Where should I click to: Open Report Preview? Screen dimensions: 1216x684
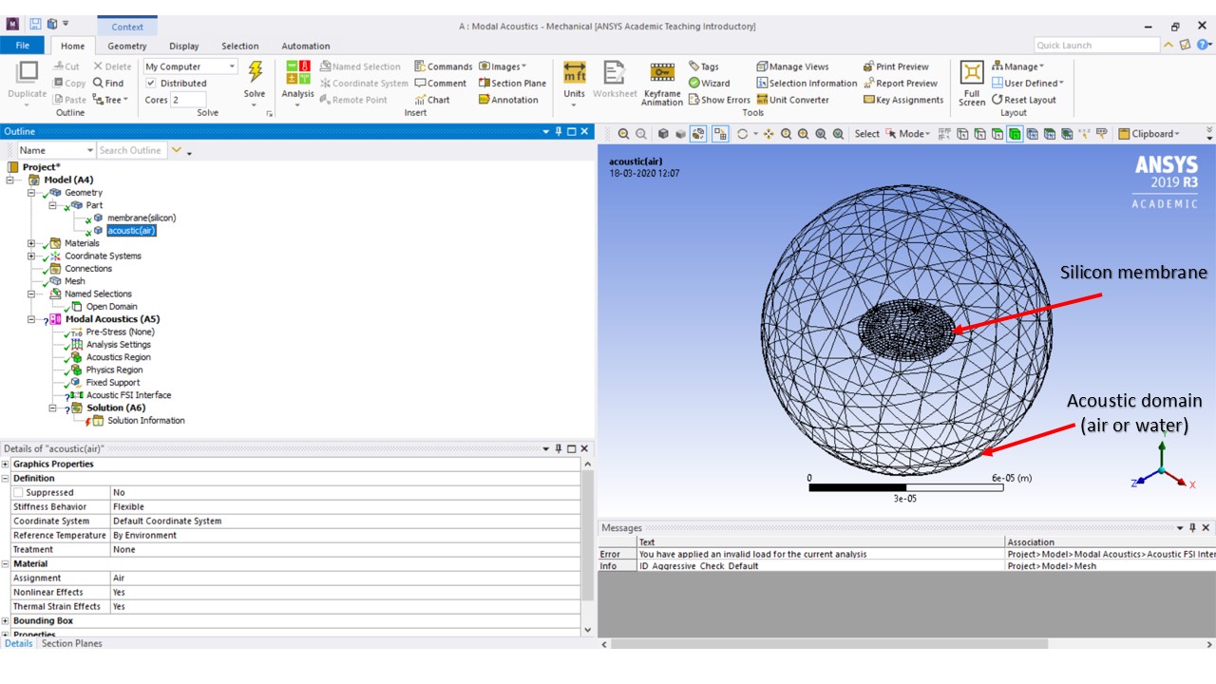[x=899, y=84]
